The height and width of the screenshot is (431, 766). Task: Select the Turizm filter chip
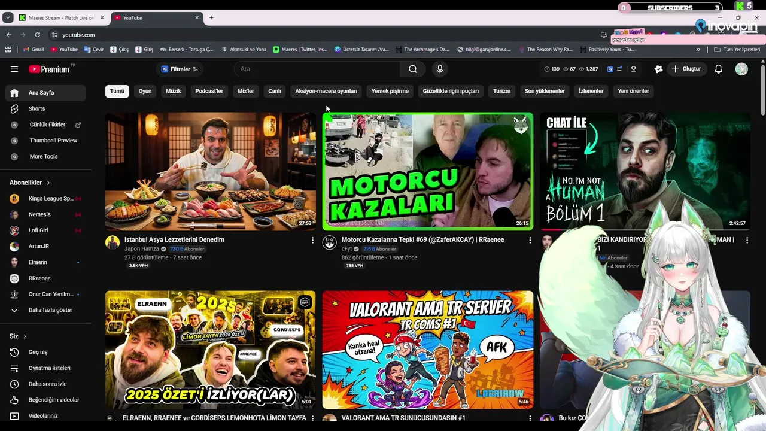pyautogui.click(x=501, y=91)
